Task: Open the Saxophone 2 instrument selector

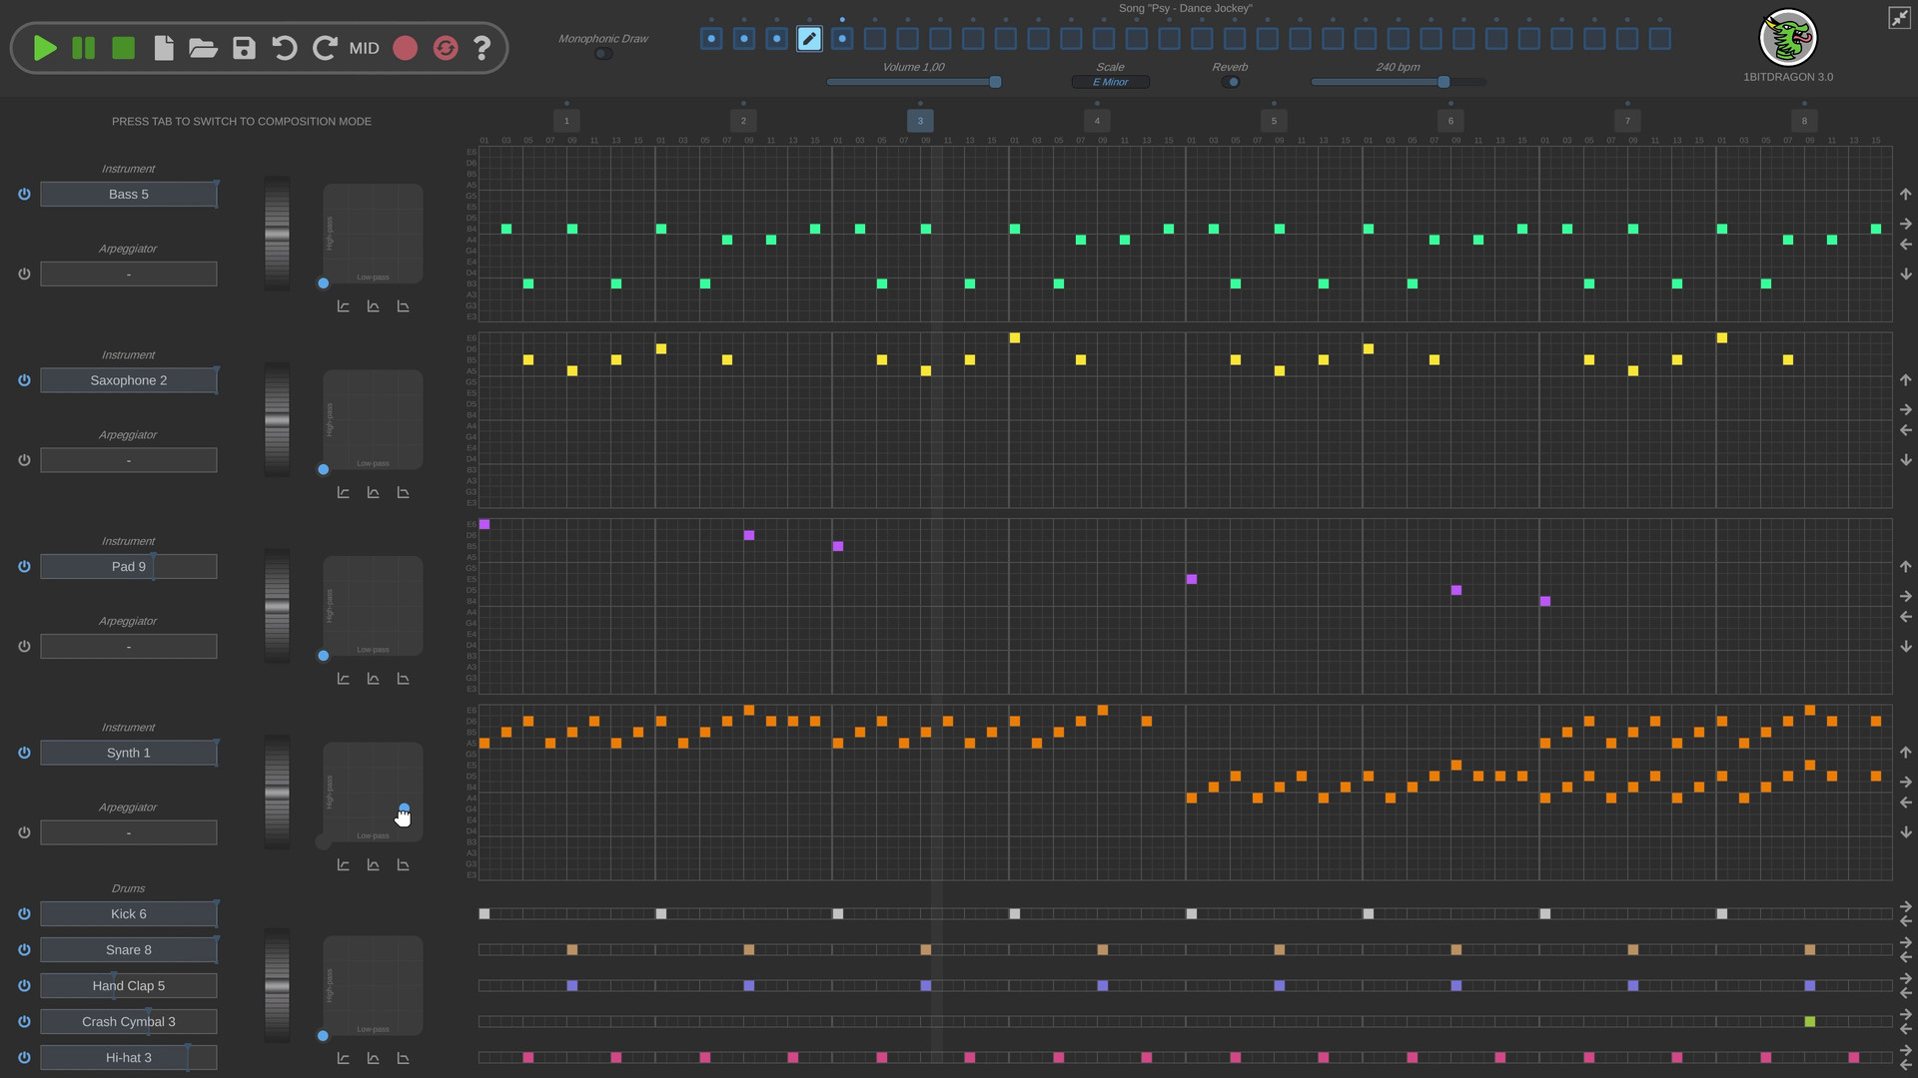Action: coord(128,380)
